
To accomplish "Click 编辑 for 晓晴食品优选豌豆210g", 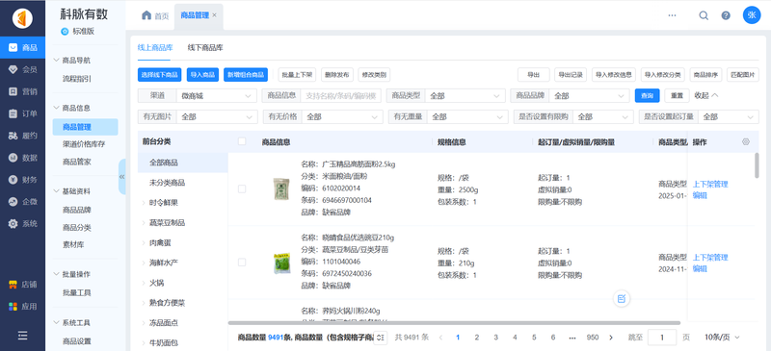I will (x=700, y=269).
